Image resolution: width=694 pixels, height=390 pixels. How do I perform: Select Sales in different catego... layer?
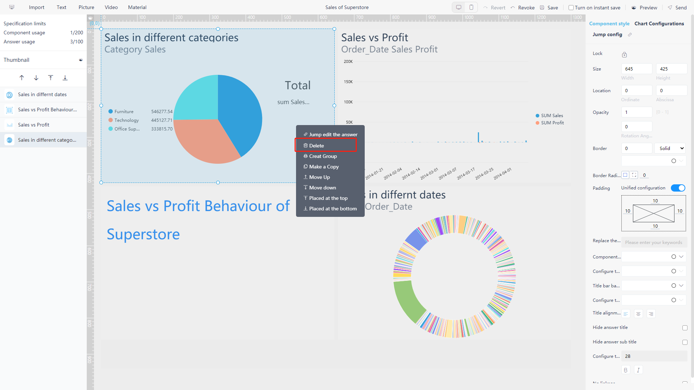tap(43, 140)
